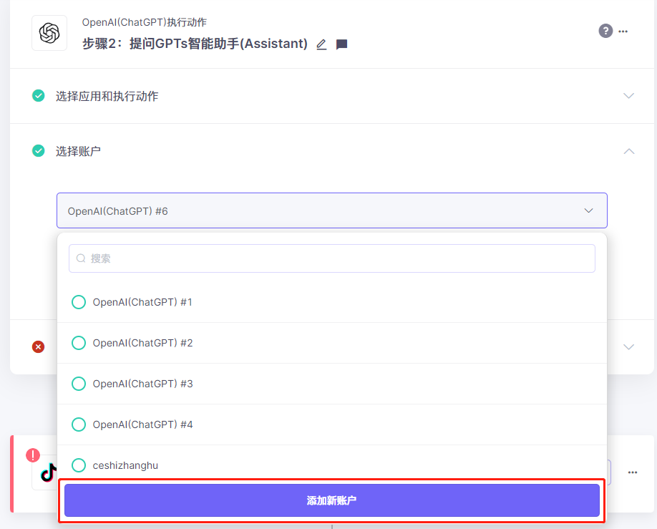Click the 添加新账户 button
The image size is (657, 529).
tap(332, 500)
